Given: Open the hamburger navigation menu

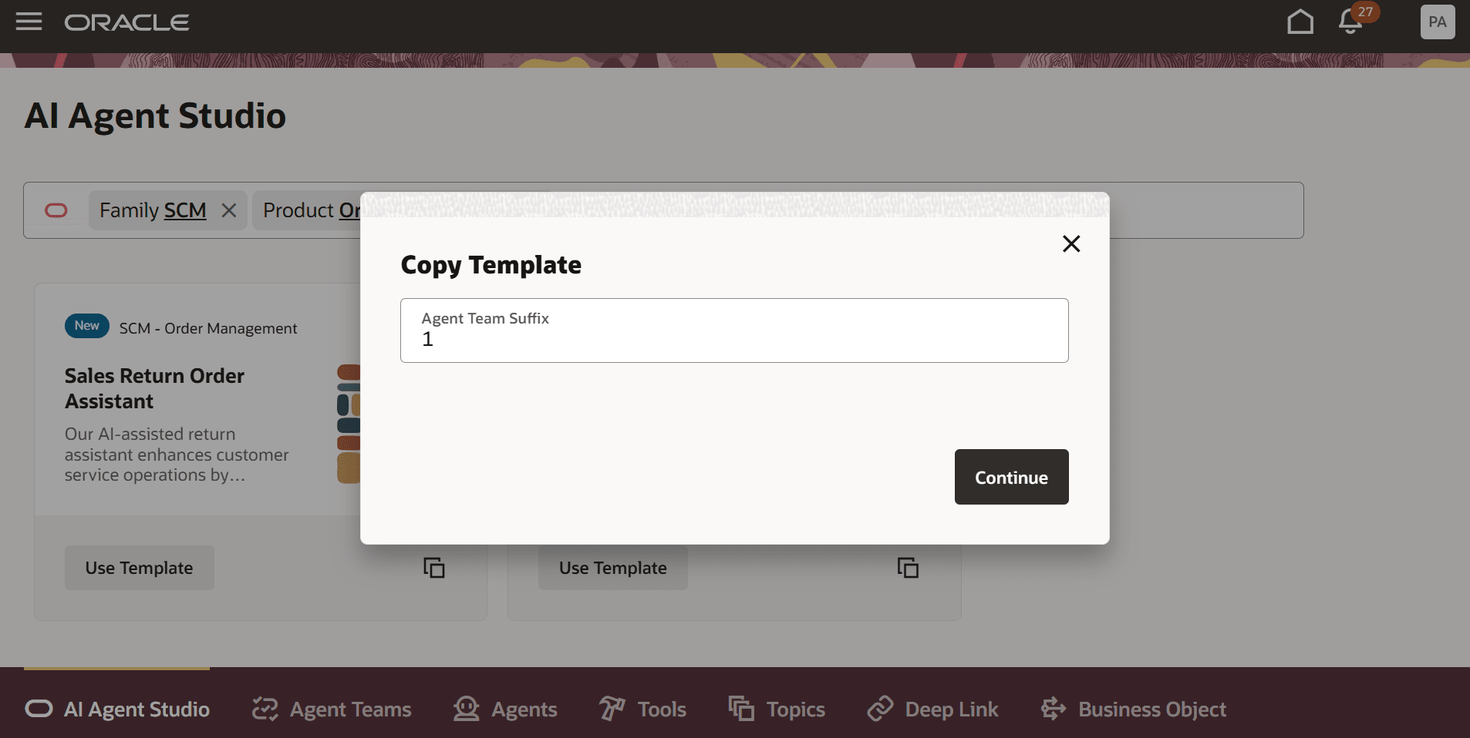Looking at the screenshot, I should click(28, 22).
